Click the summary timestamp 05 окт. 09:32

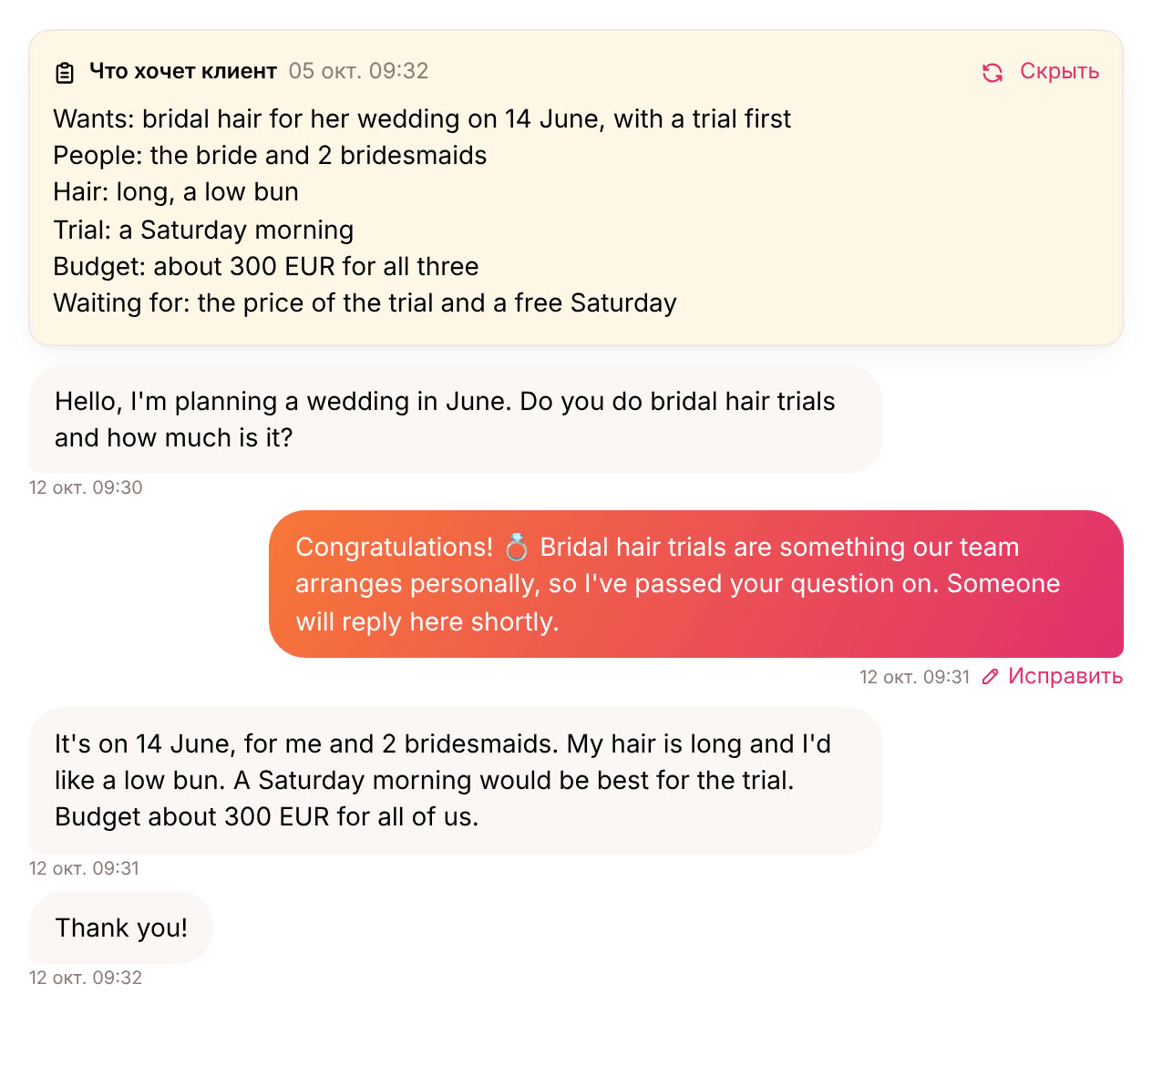point(358,71)
